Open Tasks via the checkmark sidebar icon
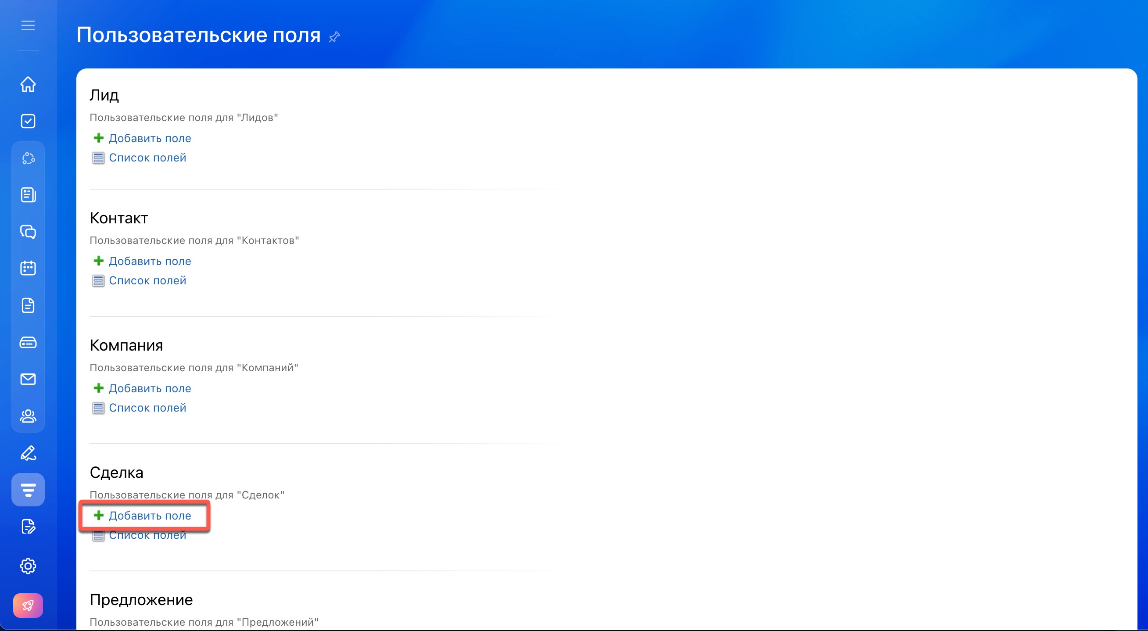This screenshot has width=1148, height=631. tap(28, 121)
